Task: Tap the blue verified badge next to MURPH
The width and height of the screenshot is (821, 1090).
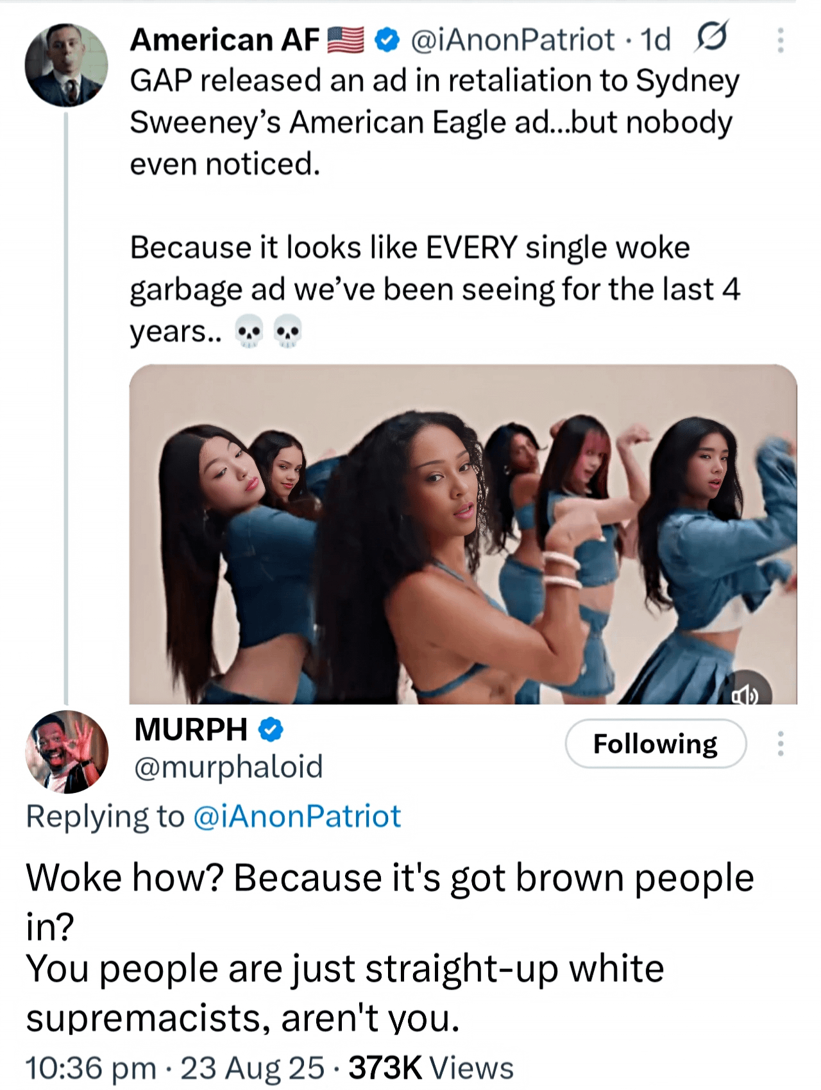Action: click(x=271, y=729)
